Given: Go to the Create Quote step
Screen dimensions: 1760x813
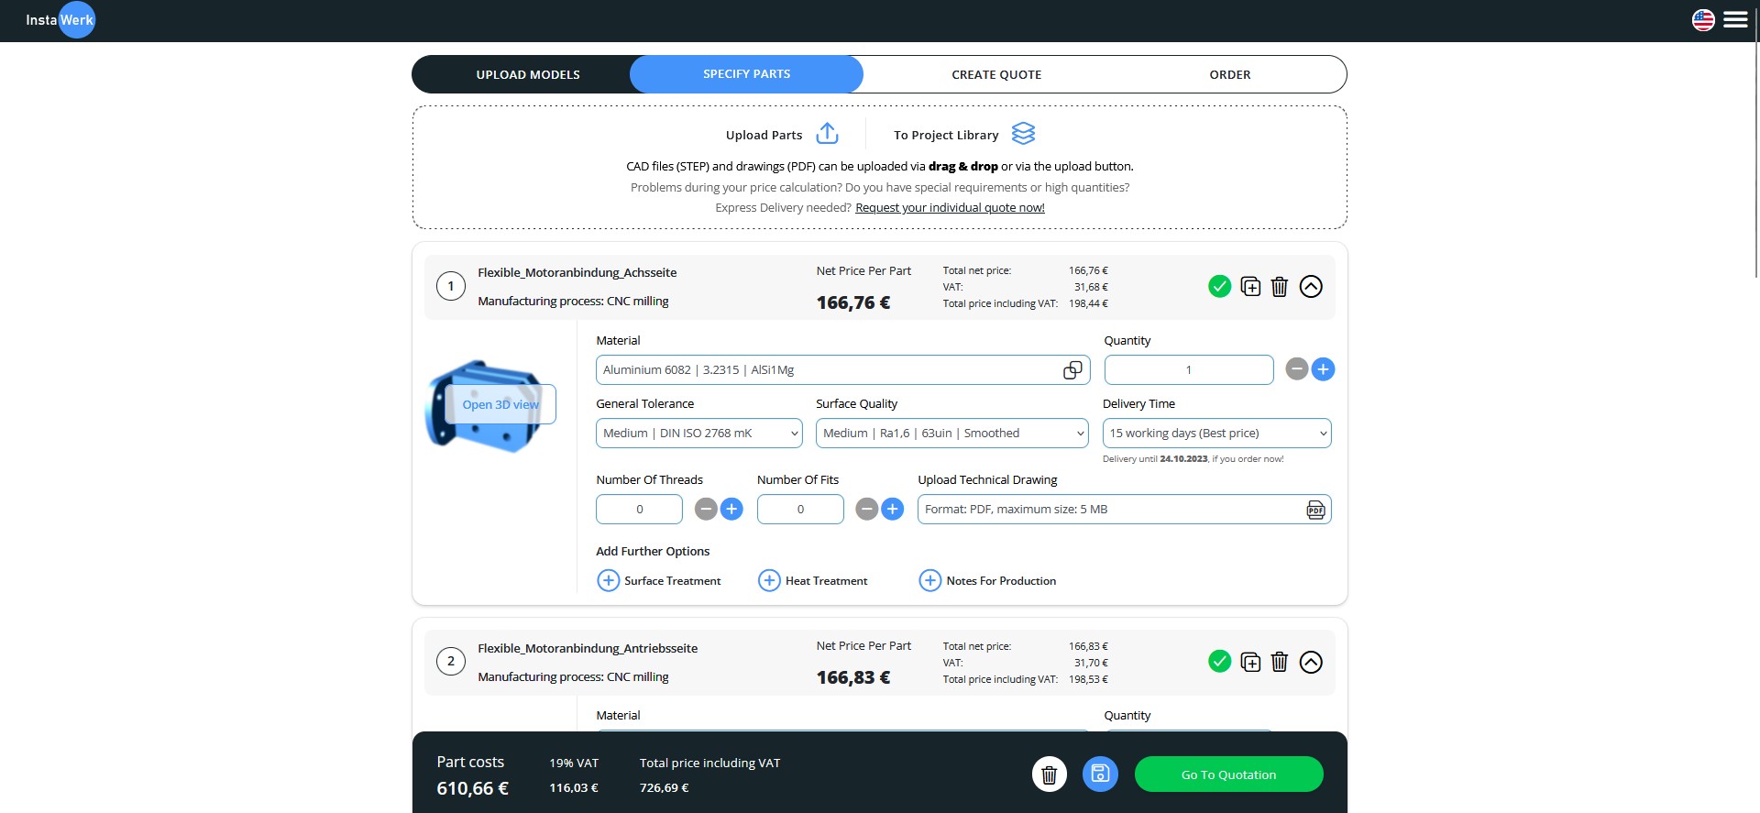Looking at the screenshot, I should (x=996, y=75).
